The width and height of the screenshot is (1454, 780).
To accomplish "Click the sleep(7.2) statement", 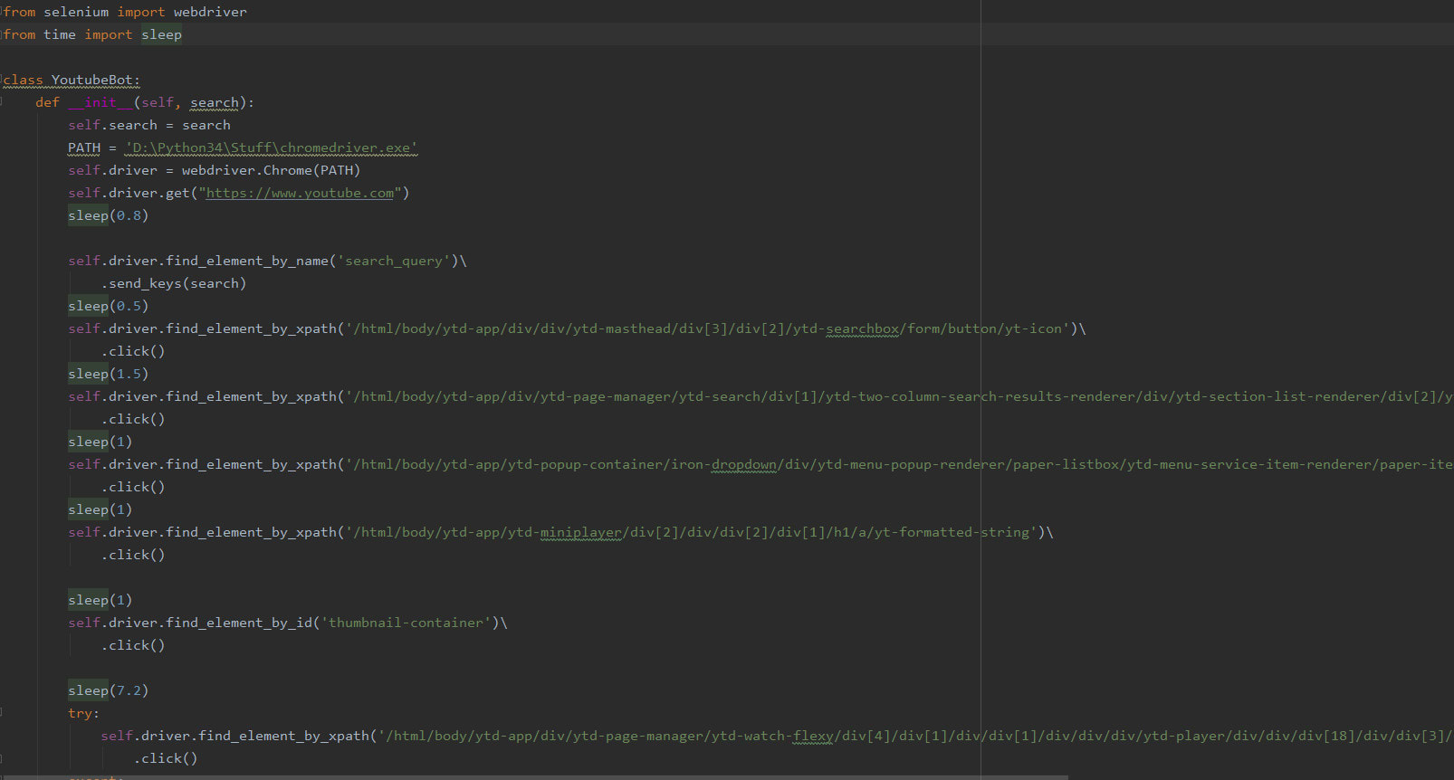I will coord(108,690).
